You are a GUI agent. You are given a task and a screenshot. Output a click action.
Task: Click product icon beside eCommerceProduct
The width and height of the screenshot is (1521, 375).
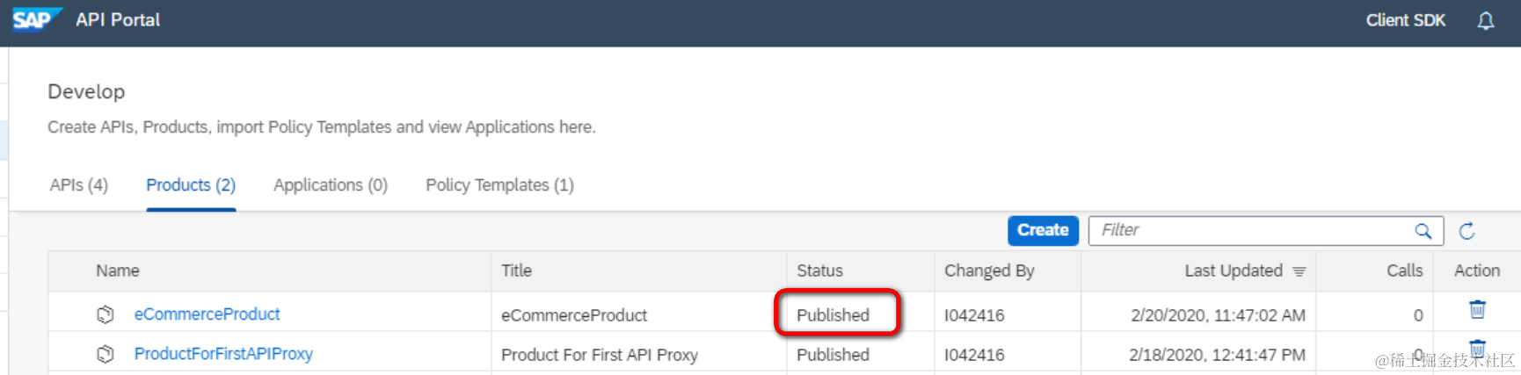tap(106, 314)
